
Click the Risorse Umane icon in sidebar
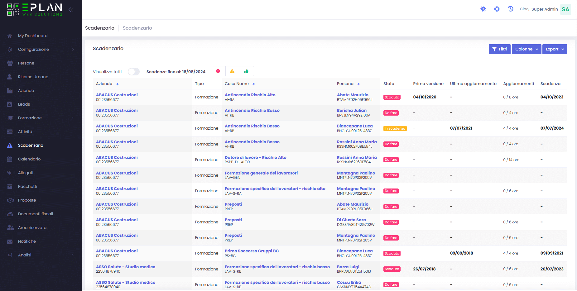(10, 77)
